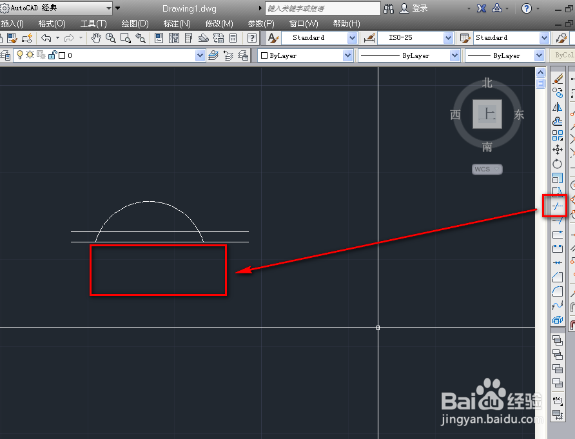Click the Zoom Previous icon
Screen dimensions: 575x439
coord(141,38)
